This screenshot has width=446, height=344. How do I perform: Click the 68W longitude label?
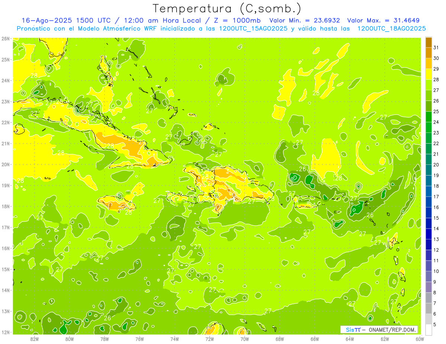coord(280,339)
